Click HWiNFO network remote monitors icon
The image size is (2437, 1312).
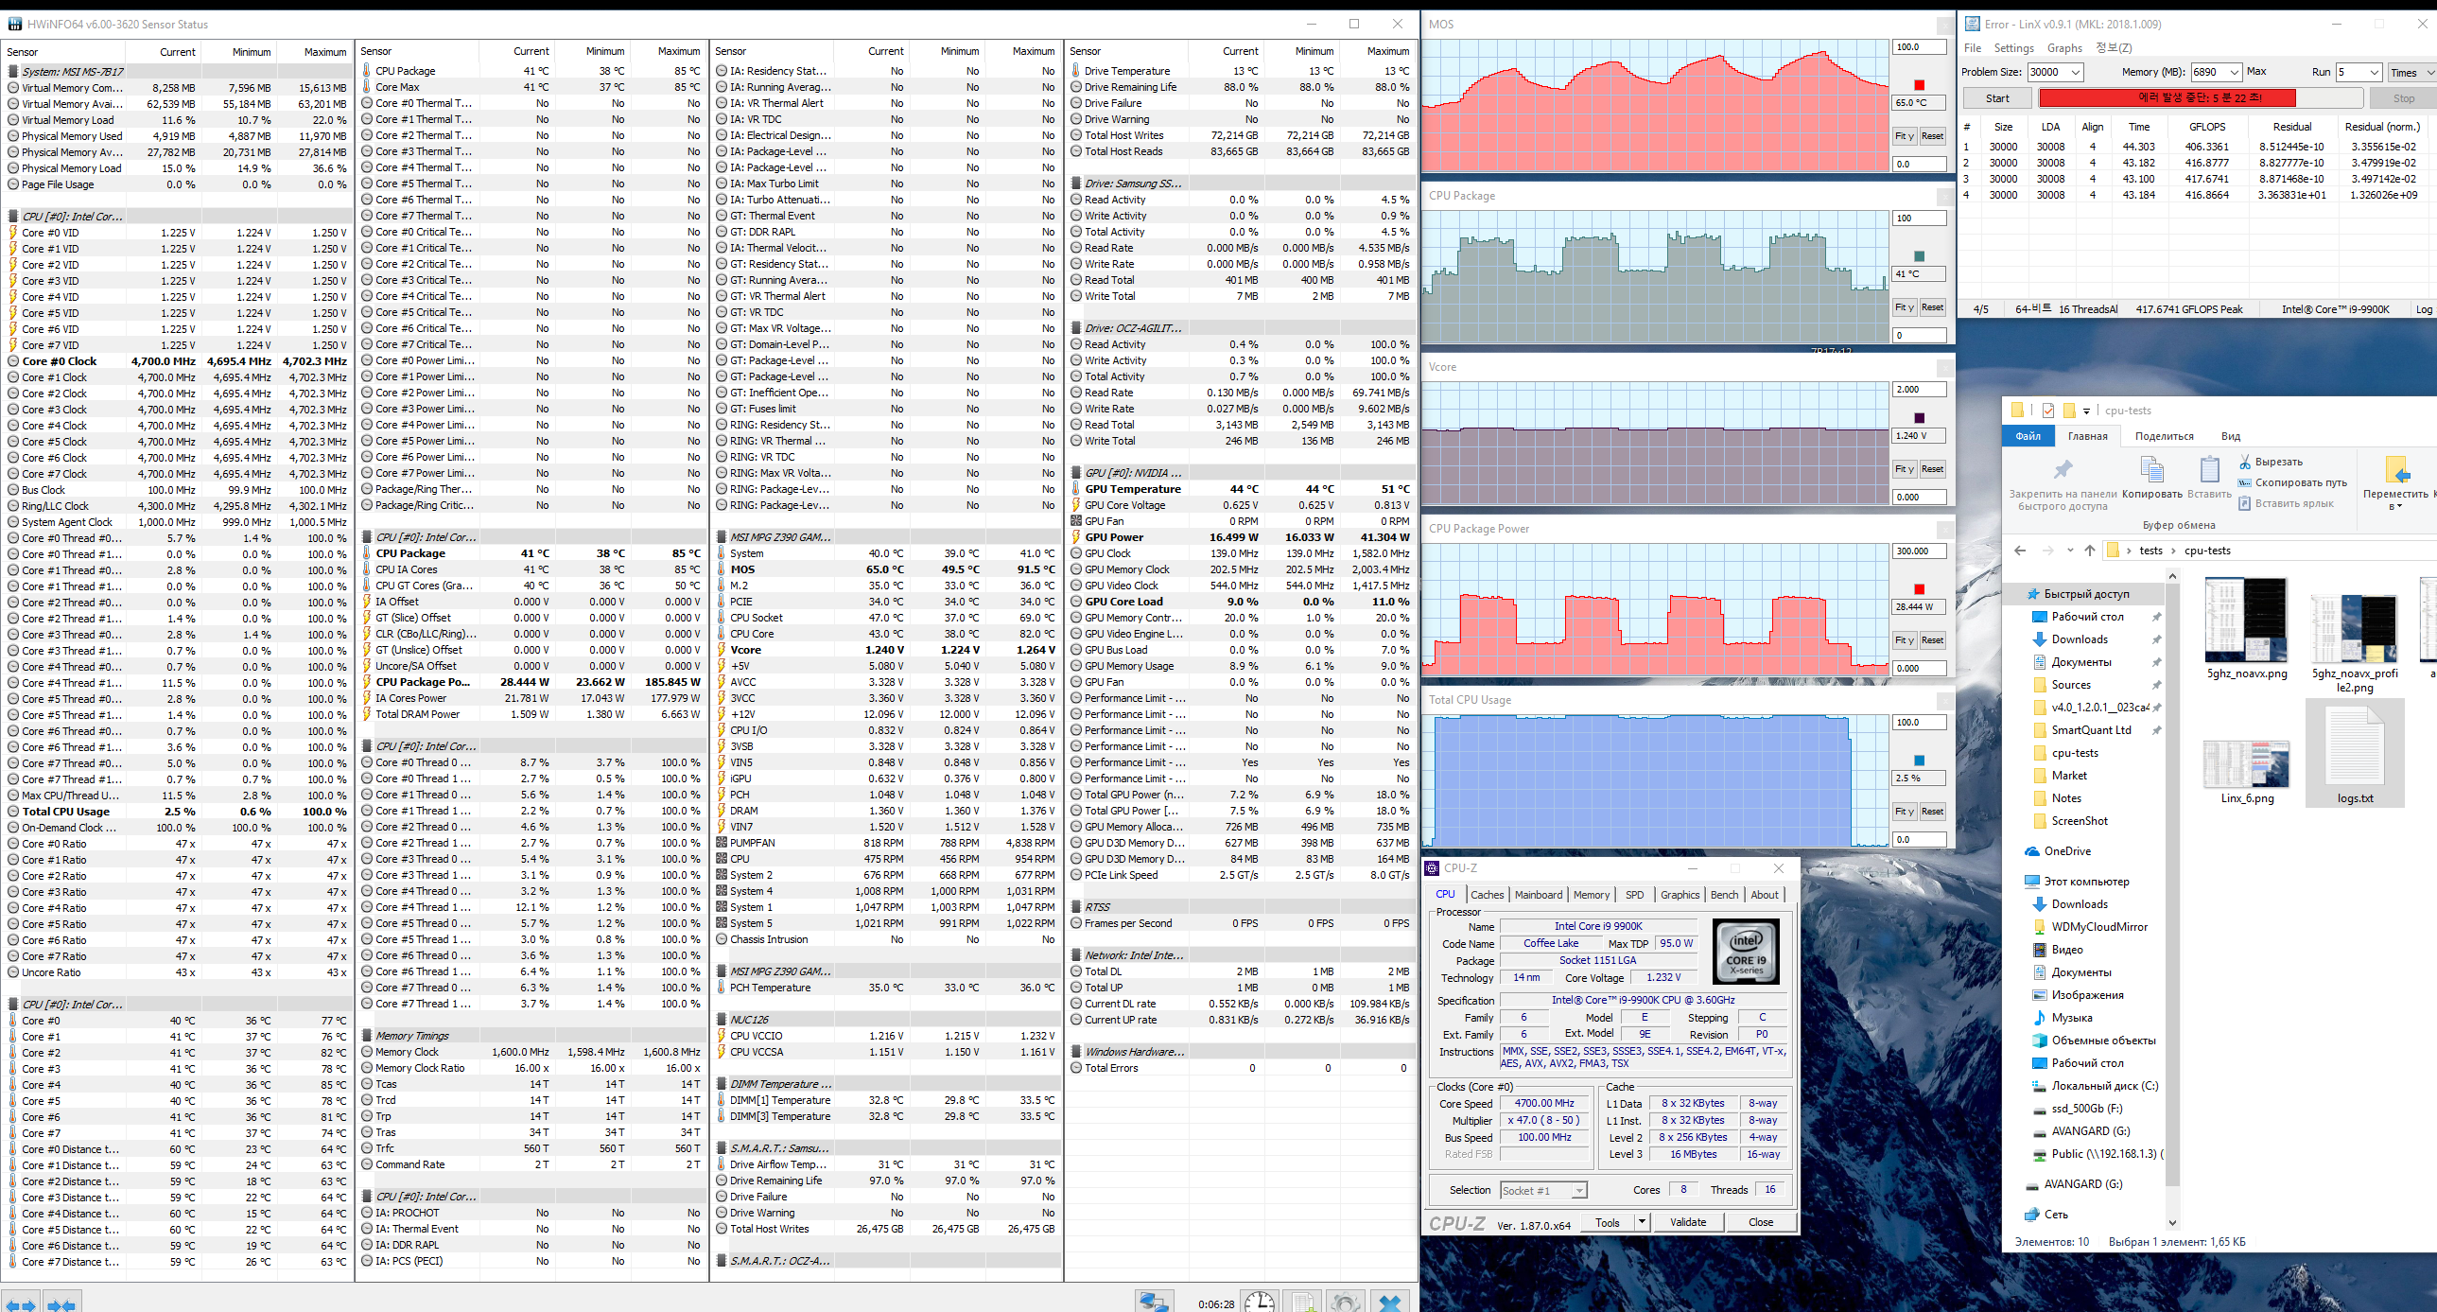[1154, 1303]
